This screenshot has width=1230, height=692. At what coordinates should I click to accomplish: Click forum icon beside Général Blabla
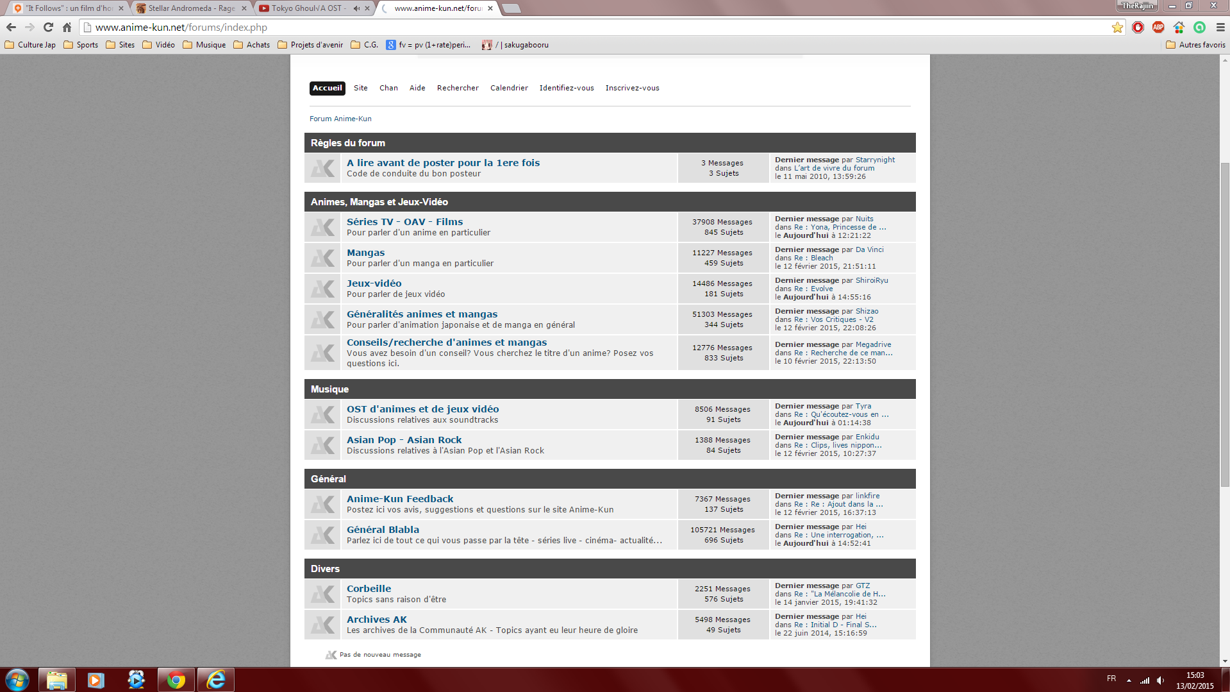[322, 535]
